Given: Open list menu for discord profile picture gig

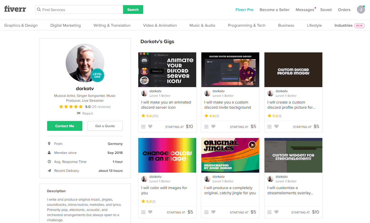Looking at the screenshot, I should pos(270,126).
